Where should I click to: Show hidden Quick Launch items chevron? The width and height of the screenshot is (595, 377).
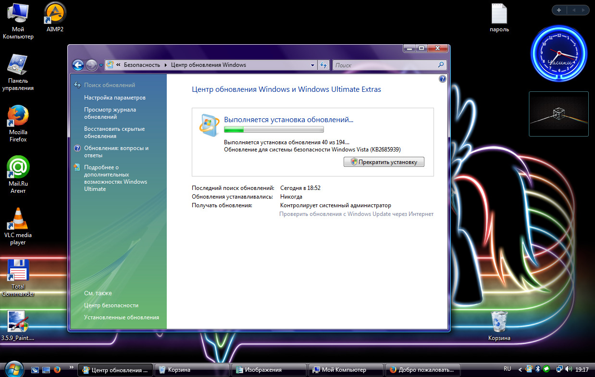coord(72,366)
